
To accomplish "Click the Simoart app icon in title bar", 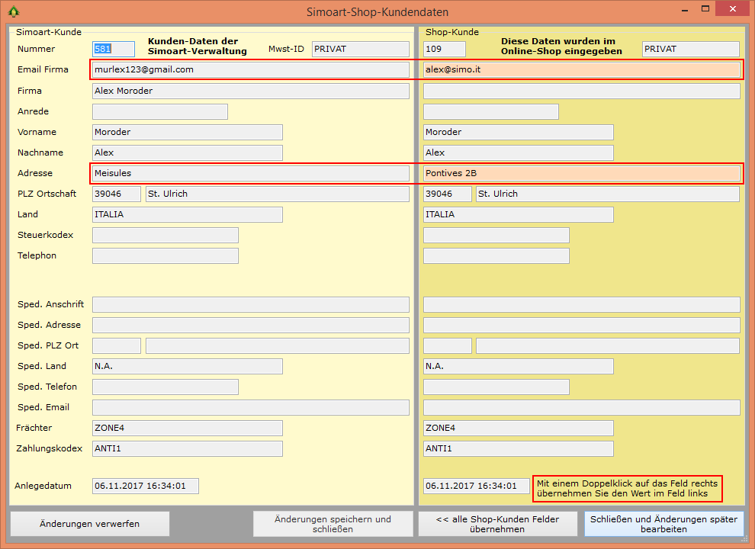I will coord(13,11).
